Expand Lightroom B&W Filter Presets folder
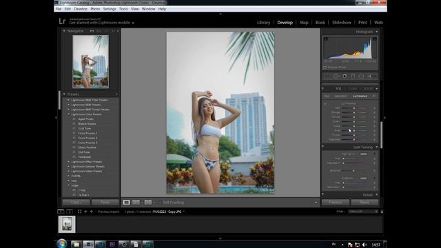441x248 pixels. tap(69, 100)
